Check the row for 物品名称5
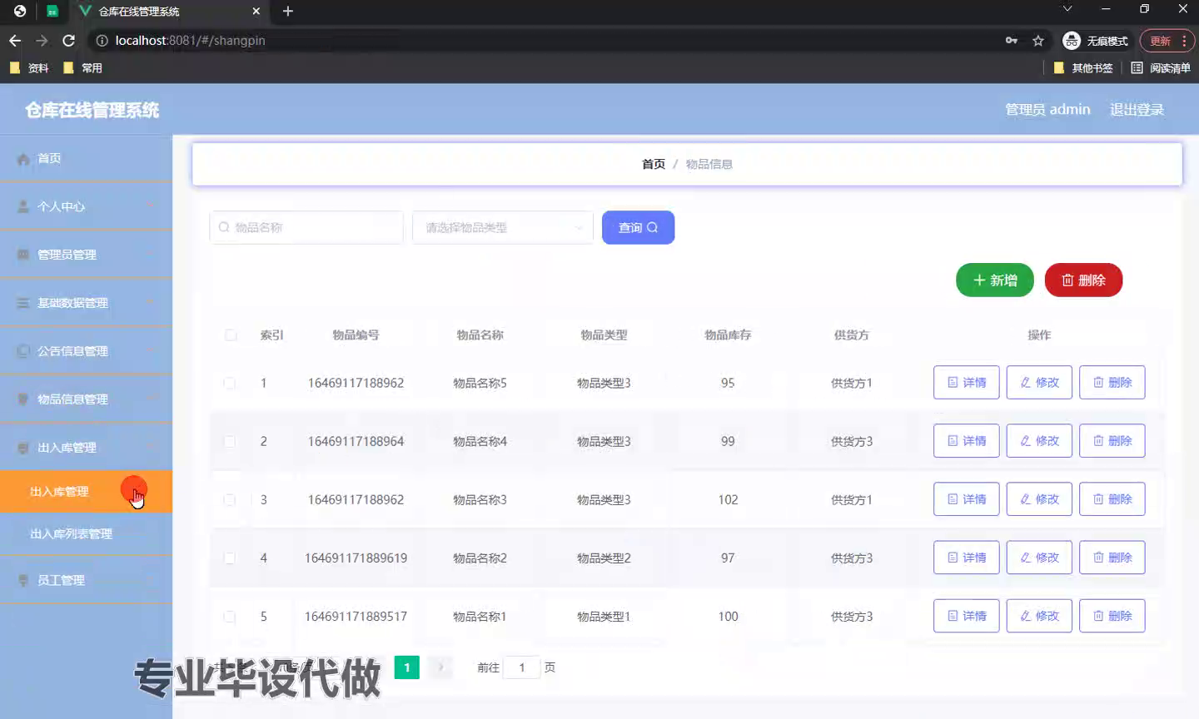Screen dimensions: 1199x719 pyautogui.click(x=229, y=383)
